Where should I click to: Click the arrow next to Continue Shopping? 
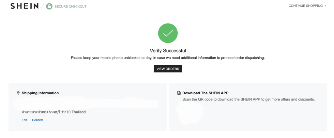pos(325,6)
